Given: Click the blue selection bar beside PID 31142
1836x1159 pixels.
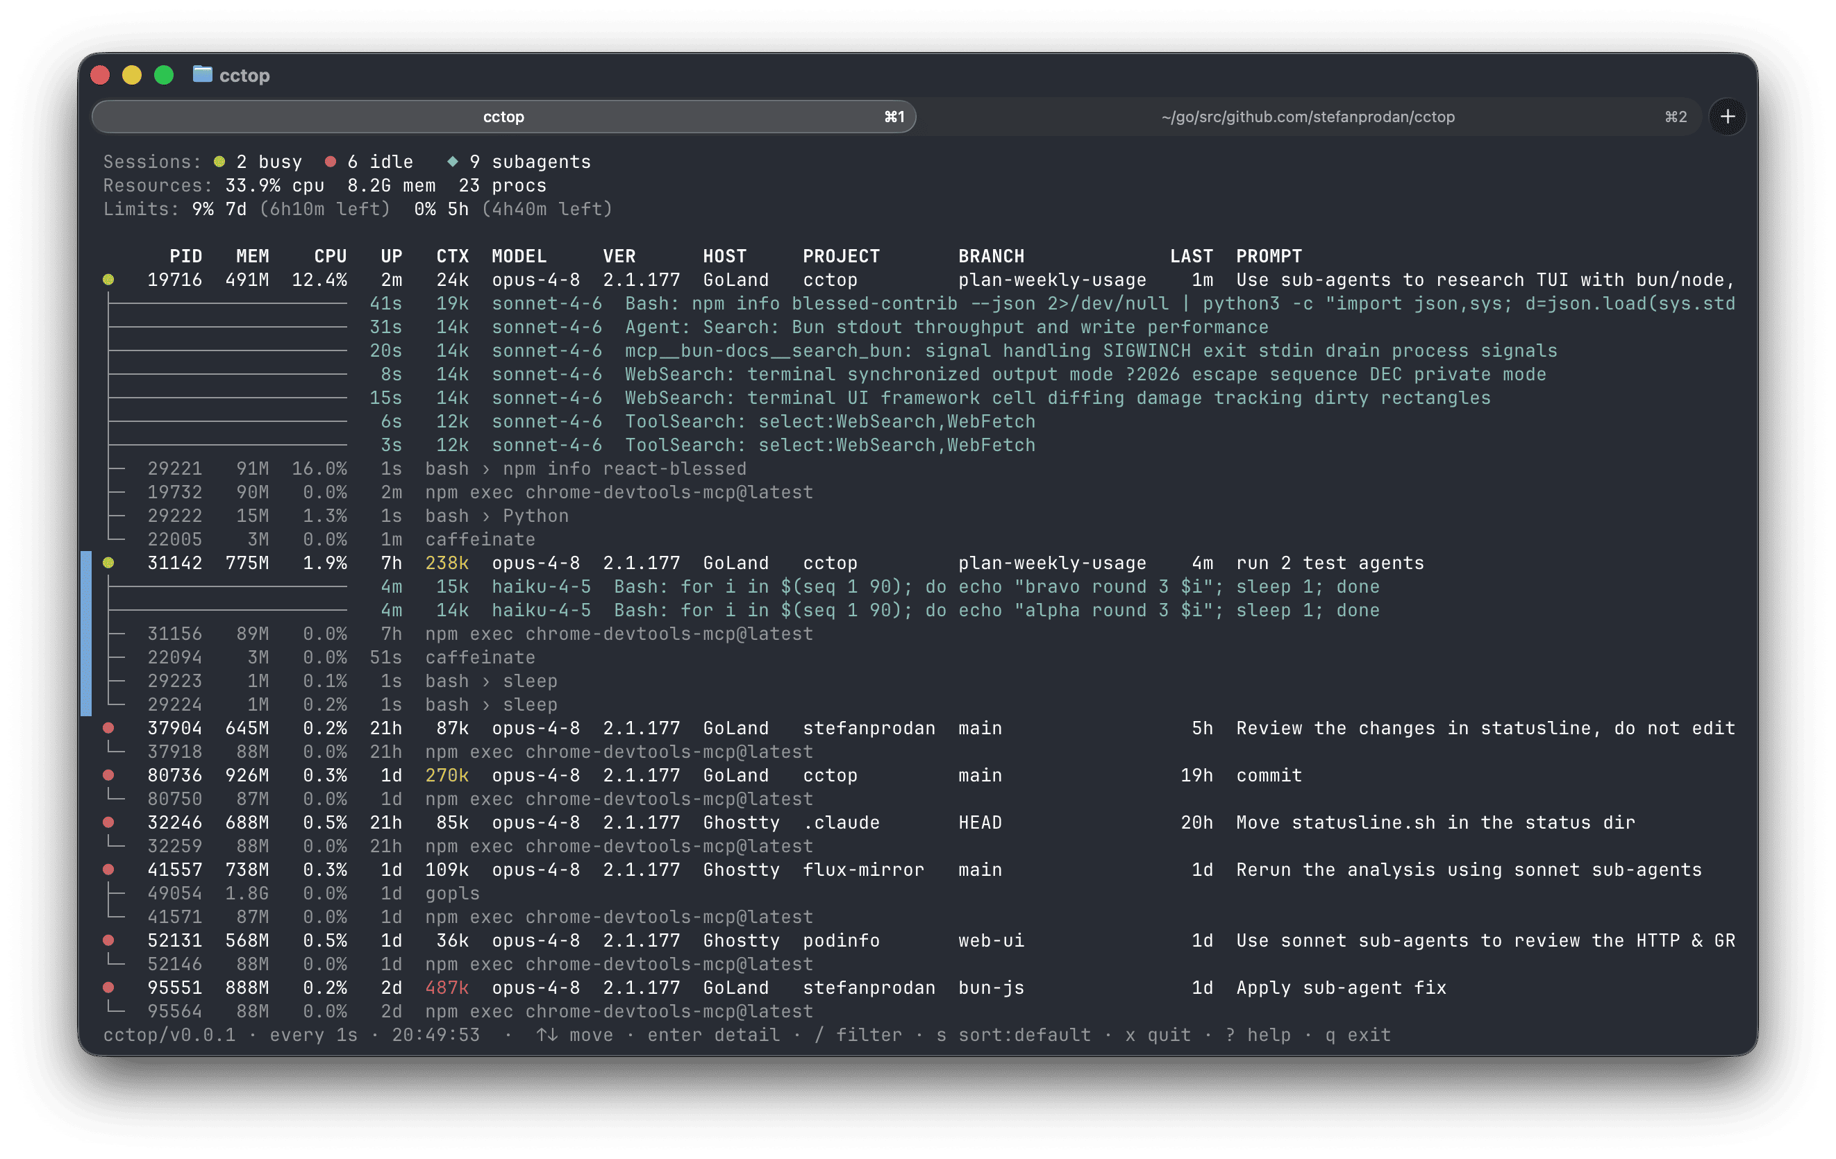Looking at the screenshot, I should pyautogui.click(x=86, y=633).
